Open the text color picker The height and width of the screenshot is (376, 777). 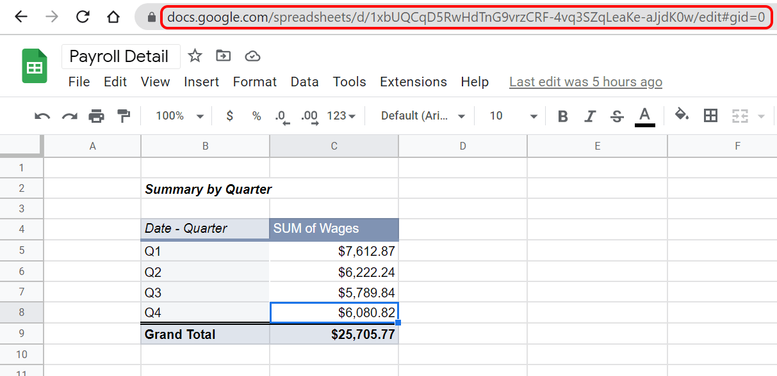(644, 116)
